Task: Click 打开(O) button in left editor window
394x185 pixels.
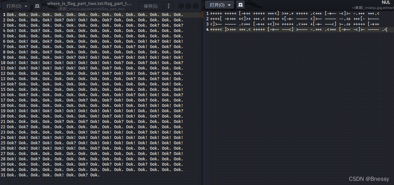Action: click(x=14, y=6)
